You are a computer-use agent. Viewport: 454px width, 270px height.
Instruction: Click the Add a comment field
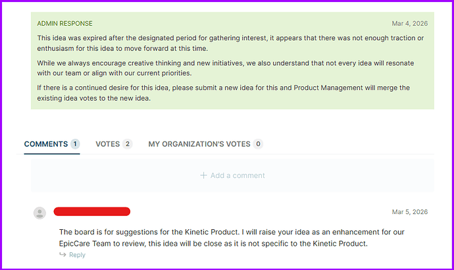point(232,175)
